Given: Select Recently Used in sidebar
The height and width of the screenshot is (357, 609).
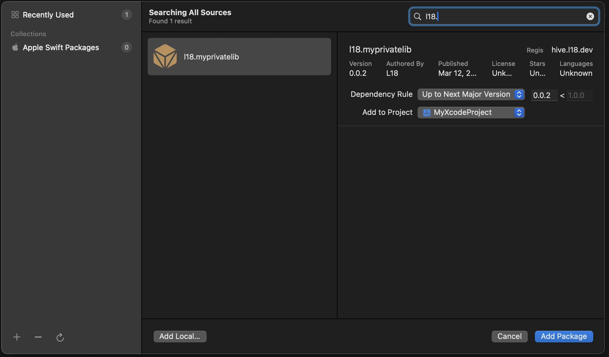Looking at the screenshot, I should (x=71, y=15).
